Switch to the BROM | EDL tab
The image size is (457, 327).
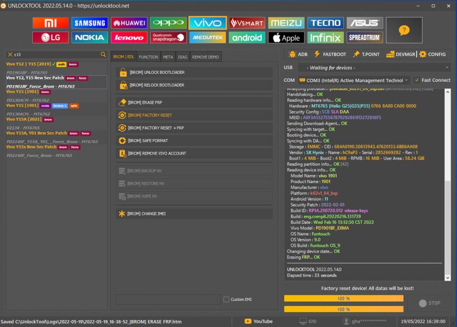(123, 57)
